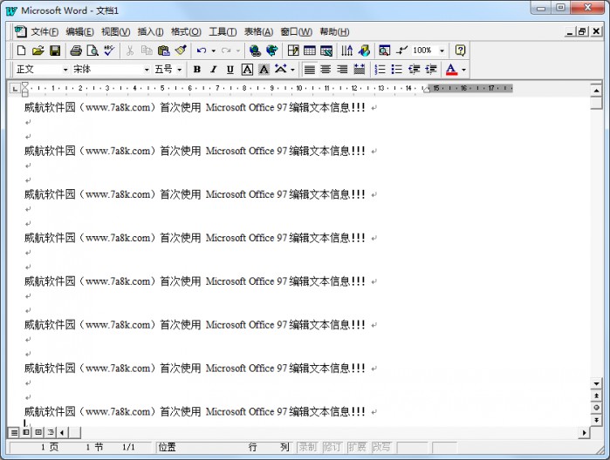Screen dimensions: 610x460
Task: Switch to Normal view button
Action: click(14, 432)
